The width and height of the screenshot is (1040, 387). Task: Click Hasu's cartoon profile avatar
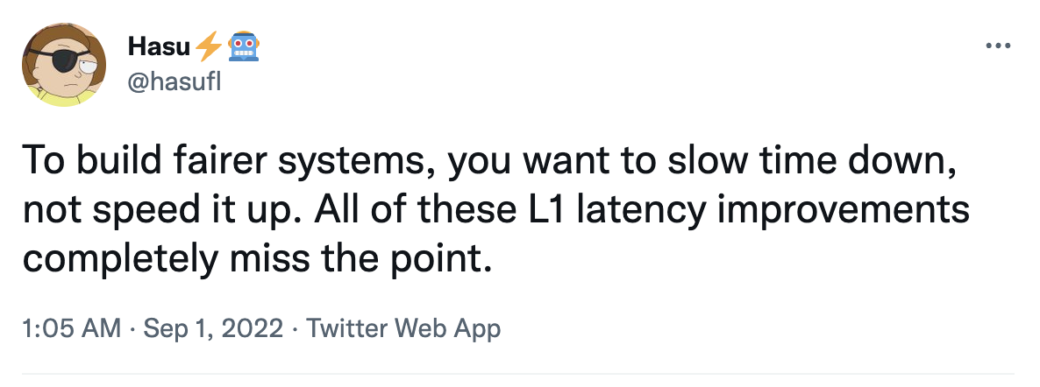(x=64, y=64)
